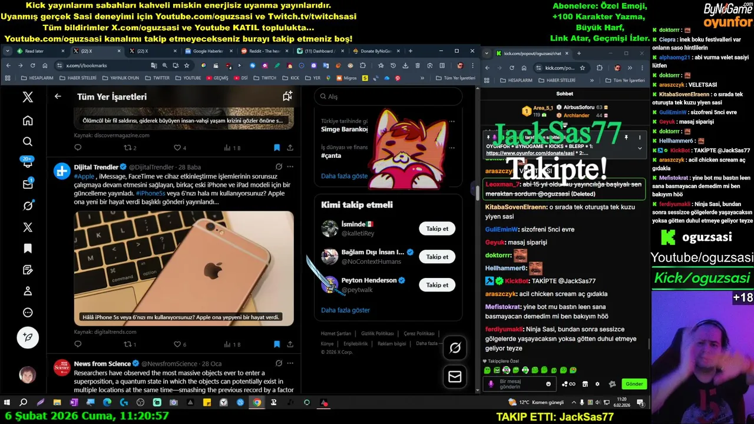Switch to Reddit browser tab

[x=264, y=51]
